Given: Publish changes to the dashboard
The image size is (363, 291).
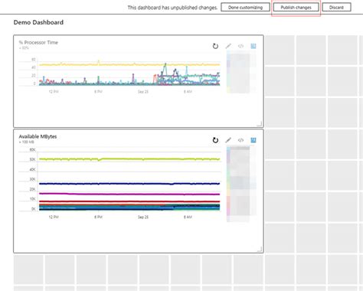Looking at the screenshot, I should click(x=296, y=8).
